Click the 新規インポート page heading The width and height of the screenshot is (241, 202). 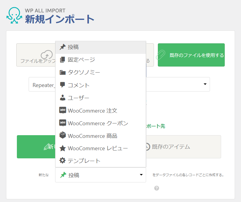tap(60, 19)
